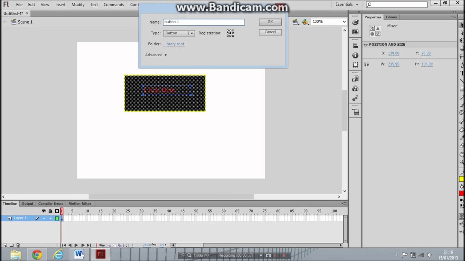
Task: Switch to the Library tab
Action: pyautogui.click(x=391, y=17)
